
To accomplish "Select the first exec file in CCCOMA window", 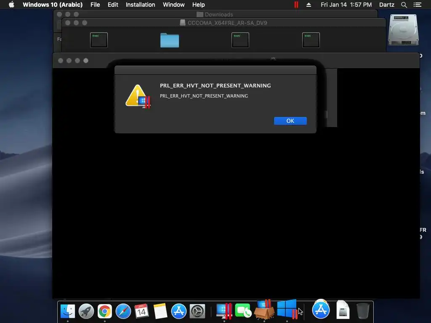I will [x=98, y=40].
